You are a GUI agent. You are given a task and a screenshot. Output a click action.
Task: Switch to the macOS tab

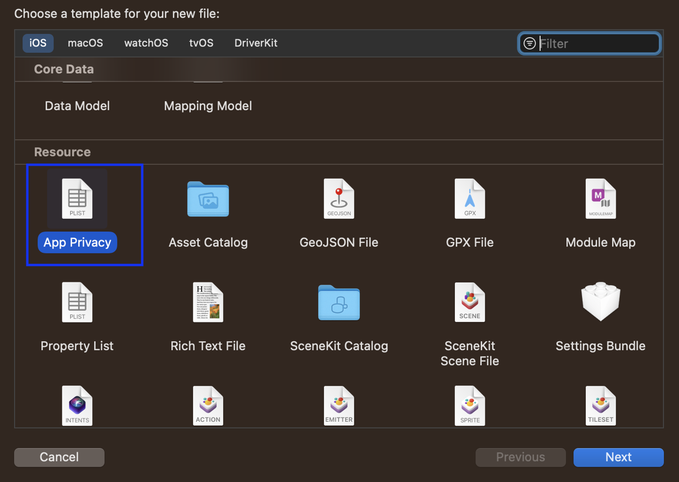tap(85, 43)
